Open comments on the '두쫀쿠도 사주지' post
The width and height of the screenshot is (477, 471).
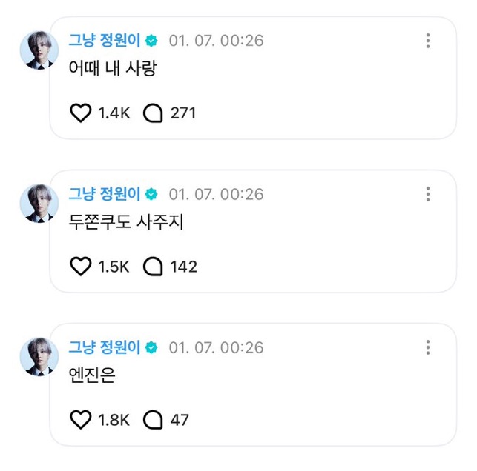pos(152,267)
